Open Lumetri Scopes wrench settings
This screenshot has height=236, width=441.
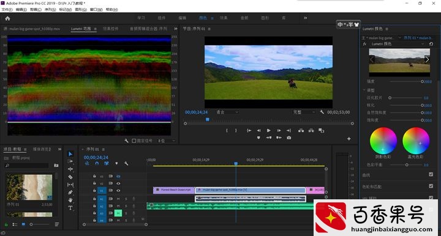click(x=126, y=141)
